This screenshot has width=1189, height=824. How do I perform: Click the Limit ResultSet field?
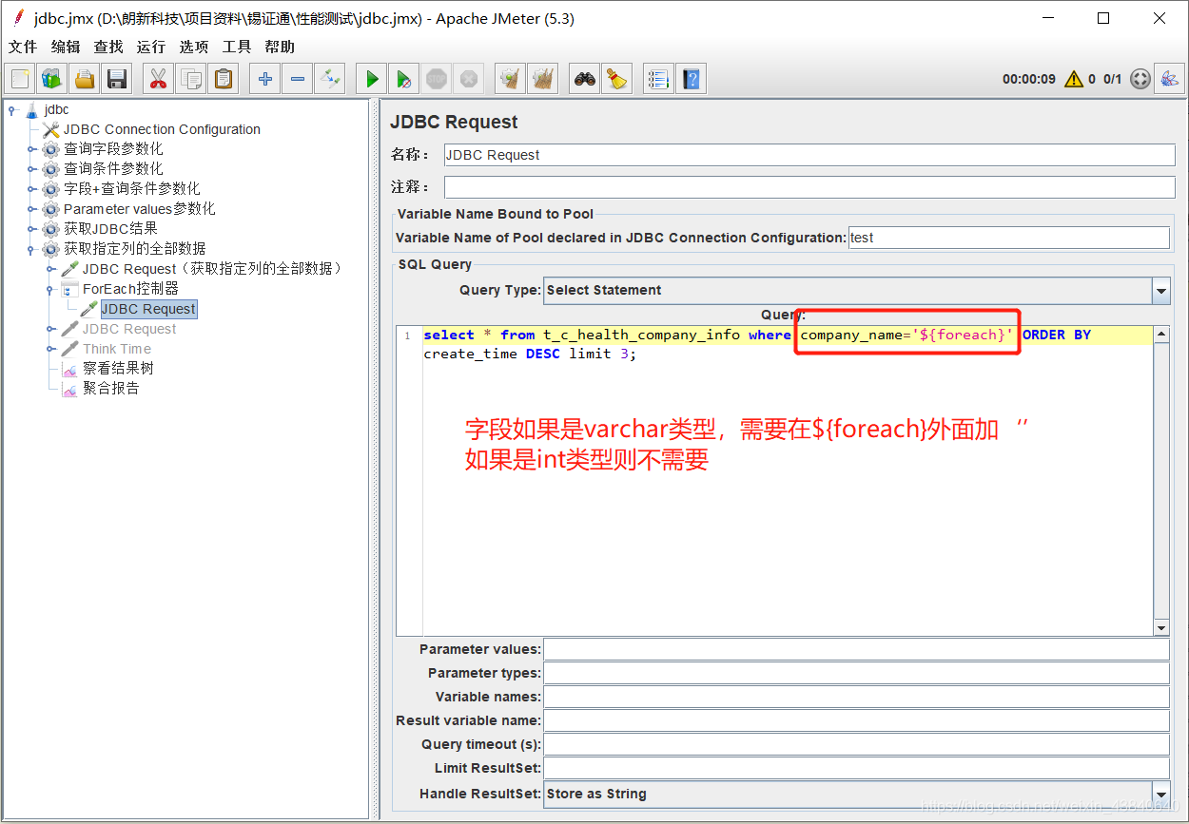tap(856, 768)
